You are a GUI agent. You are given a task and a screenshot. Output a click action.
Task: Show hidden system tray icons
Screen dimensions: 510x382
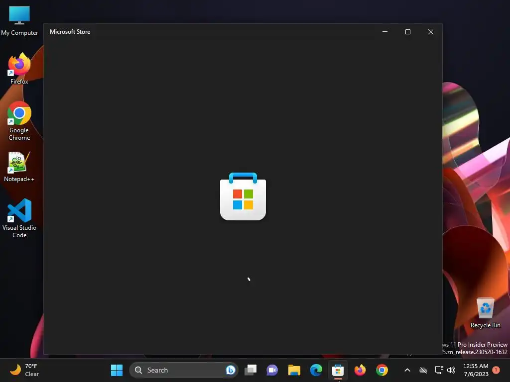pos(407,370)
